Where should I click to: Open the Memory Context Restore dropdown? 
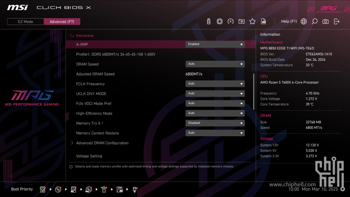tap(215, 133)
